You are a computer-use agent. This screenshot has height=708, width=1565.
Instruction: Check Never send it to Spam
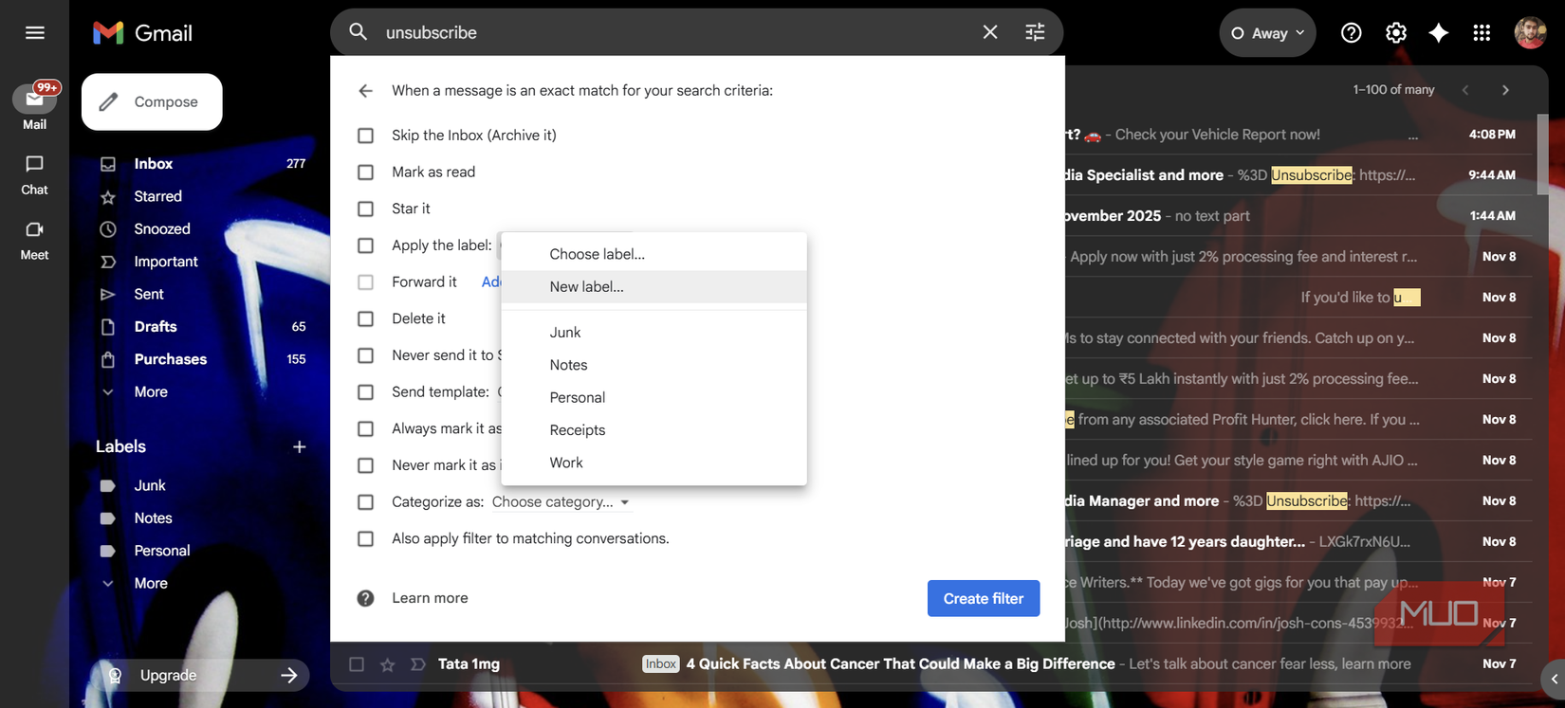point(365,355)
